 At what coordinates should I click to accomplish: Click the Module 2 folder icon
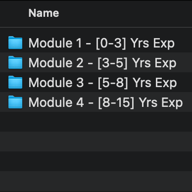pos(15,62)
